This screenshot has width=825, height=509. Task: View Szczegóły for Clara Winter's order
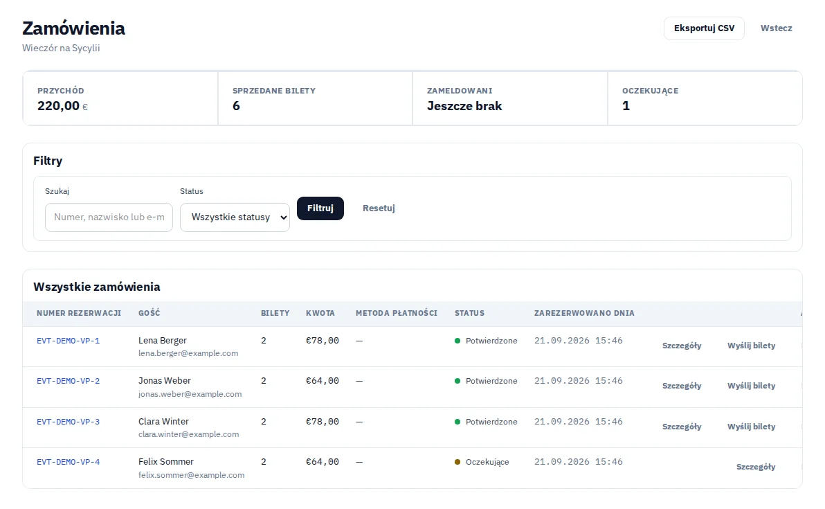(x=682, y=427)
